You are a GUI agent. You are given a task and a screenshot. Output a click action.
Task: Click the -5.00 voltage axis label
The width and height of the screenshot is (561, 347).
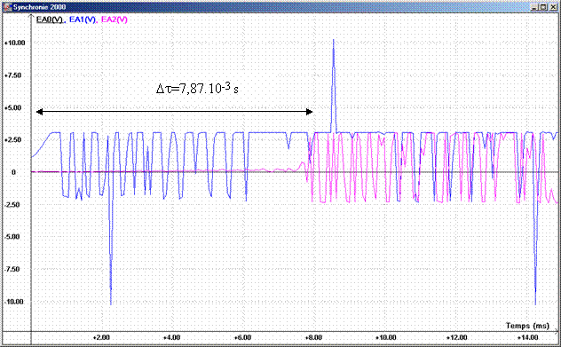tap(12, 237)
